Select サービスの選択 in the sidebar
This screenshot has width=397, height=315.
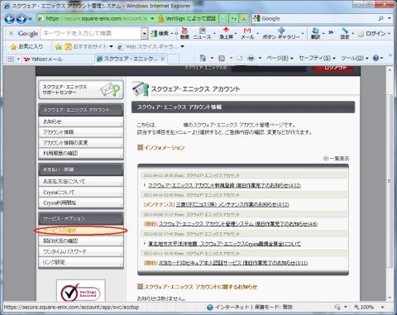(x=81, y=231)
